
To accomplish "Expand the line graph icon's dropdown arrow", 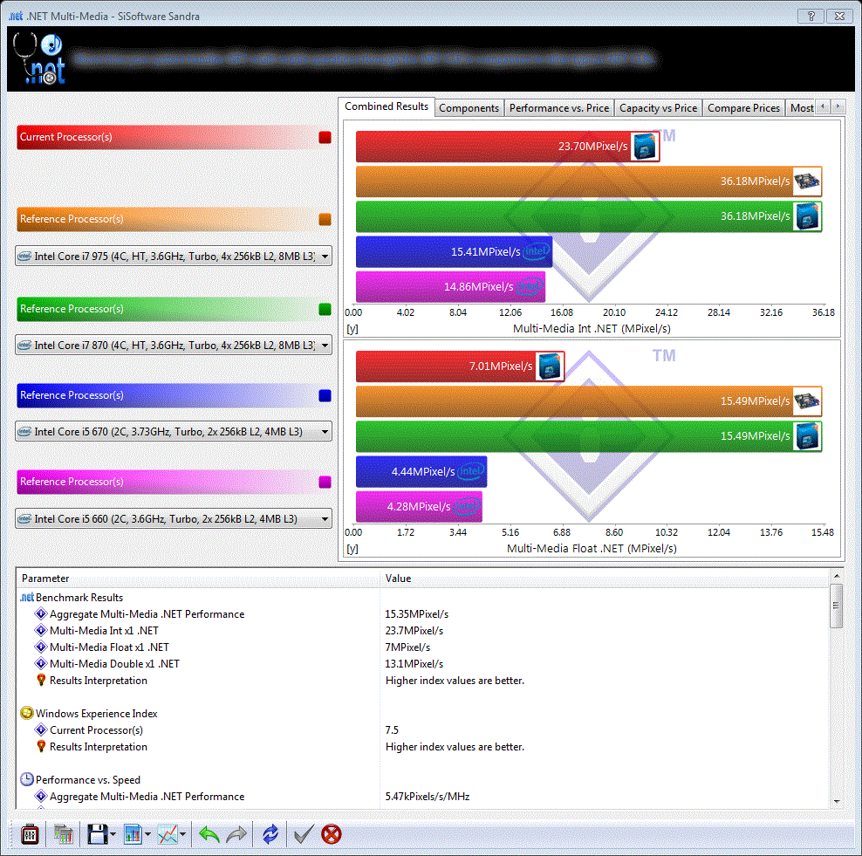I will 182,834.
